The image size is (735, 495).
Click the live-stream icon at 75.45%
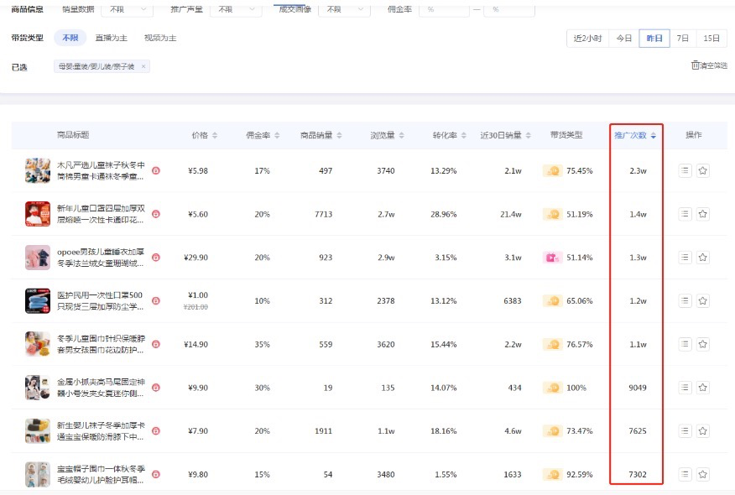coord(552,170)
